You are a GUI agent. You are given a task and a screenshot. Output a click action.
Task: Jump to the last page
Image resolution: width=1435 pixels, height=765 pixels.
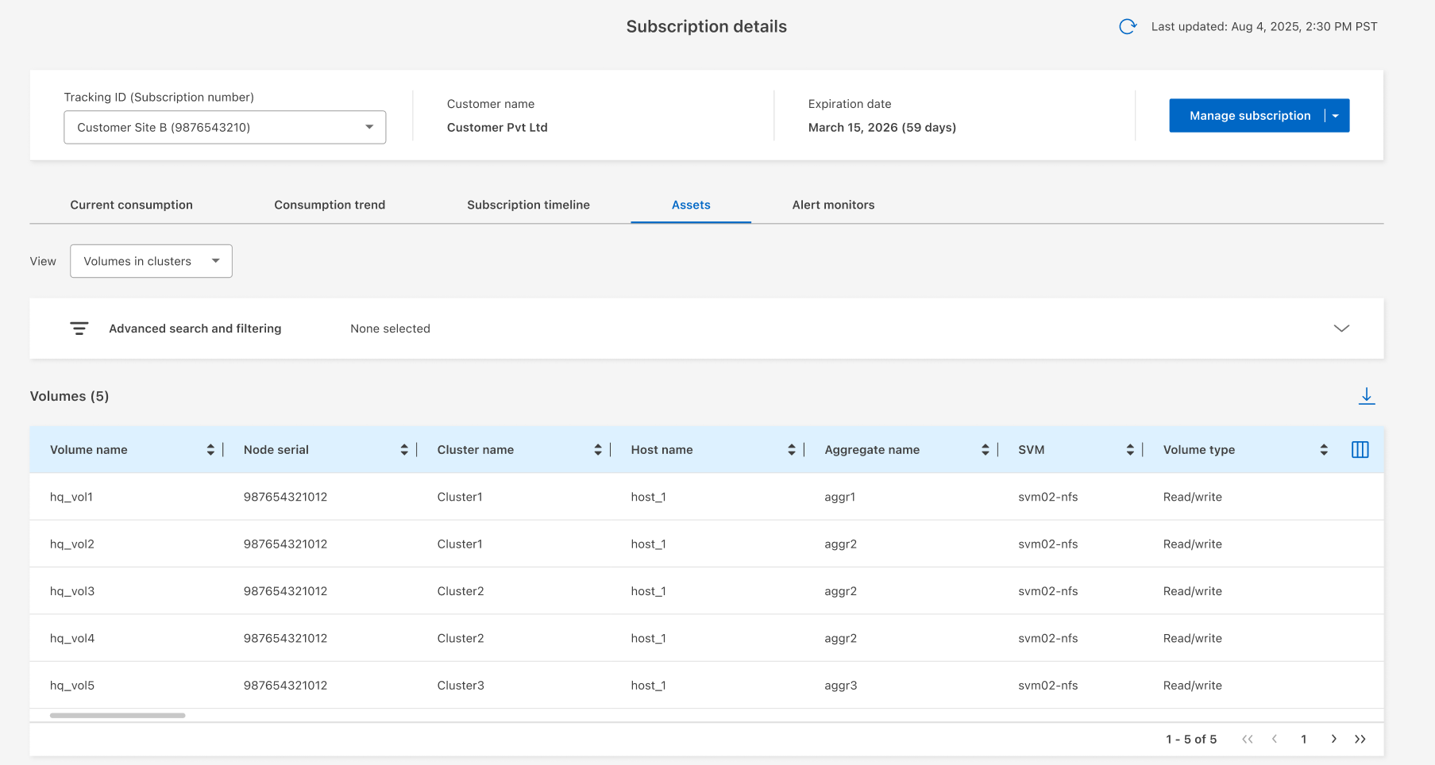(1360, 739)
